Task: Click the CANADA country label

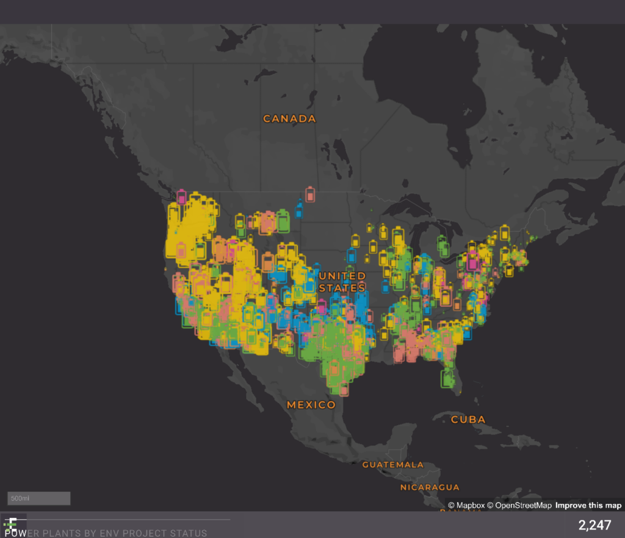Action: (289, 118)
